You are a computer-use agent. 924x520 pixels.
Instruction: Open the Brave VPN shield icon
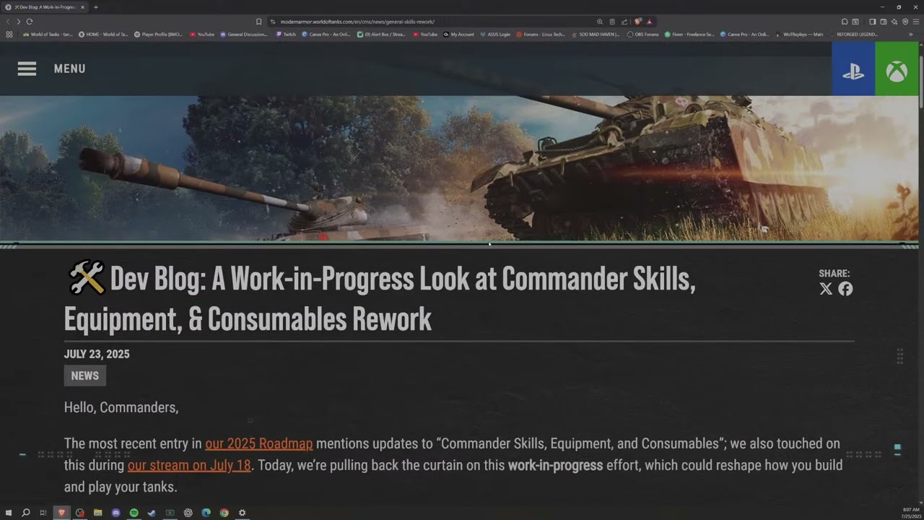[x=905, y=22]
